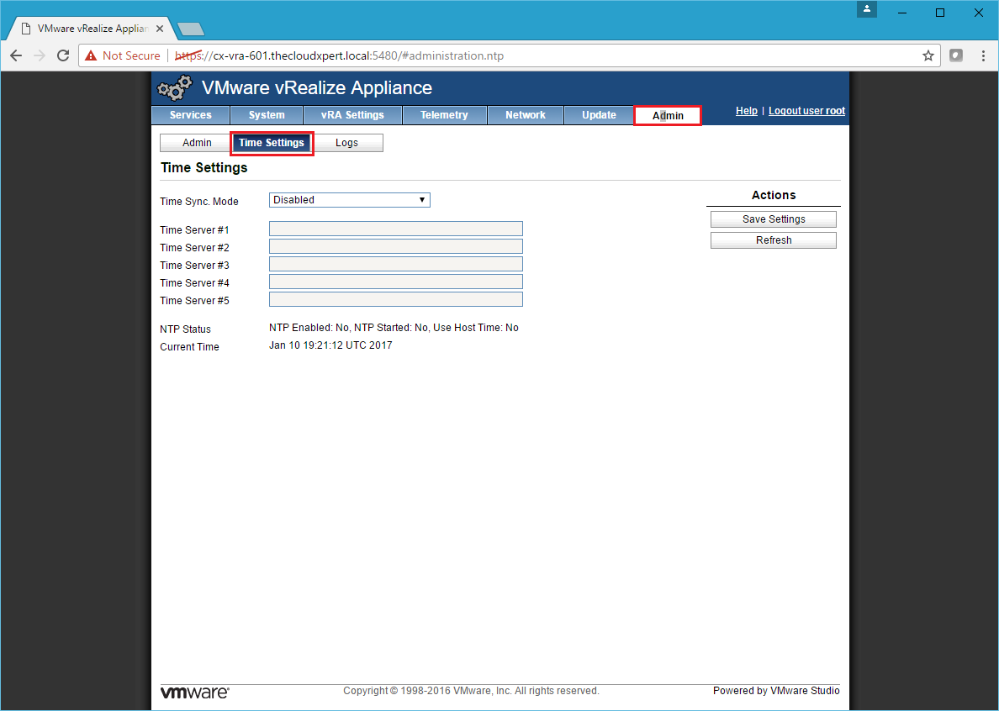Open the Chrome three-dot menu
999x711 pixels.
pos(983,55)
